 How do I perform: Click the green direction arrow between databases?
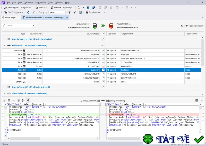pos(103,25)
